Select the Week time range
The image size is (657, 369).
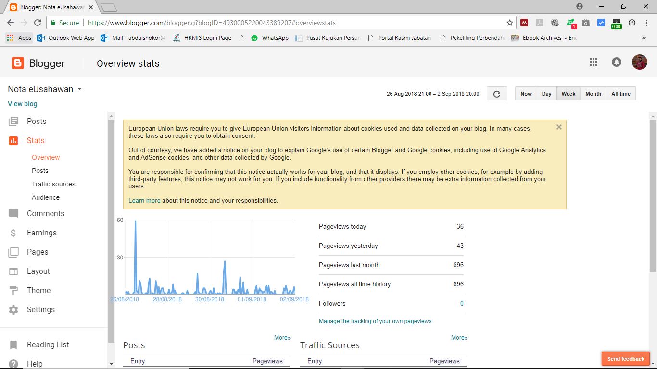pyautogui.click(x=569, y=94)
